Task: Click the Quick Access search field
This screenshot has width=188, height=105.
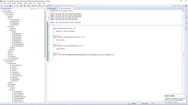Action: pyautogui.click(x=176, y=6)
